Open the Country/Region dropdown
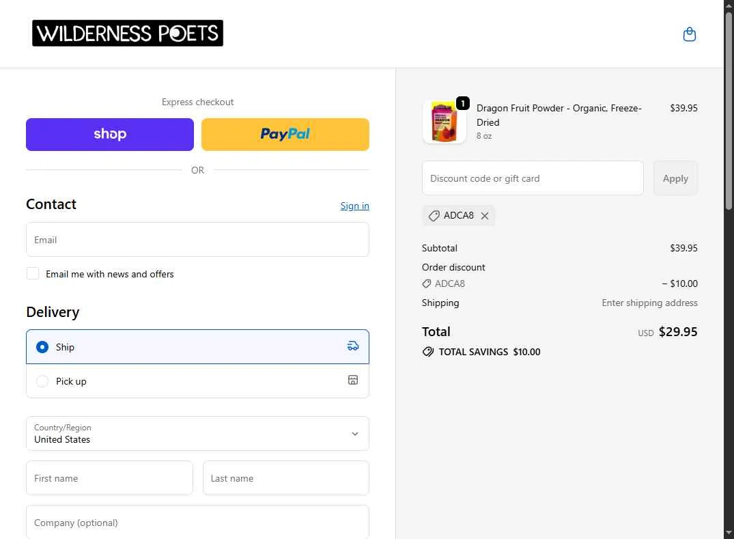Viewport: 734px width, 539px height. (197, 434)
